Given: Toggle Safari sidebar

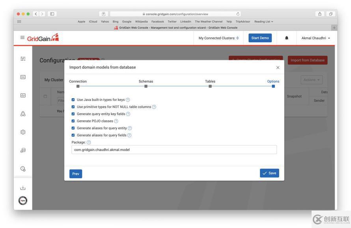Looking at the screenshot, I should click(52, 14).
